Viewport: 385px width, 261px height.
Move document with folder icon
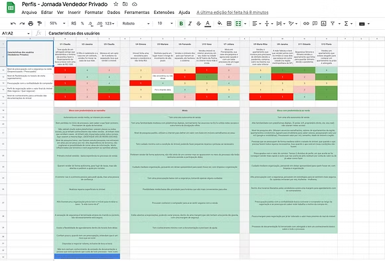point(125,4)
